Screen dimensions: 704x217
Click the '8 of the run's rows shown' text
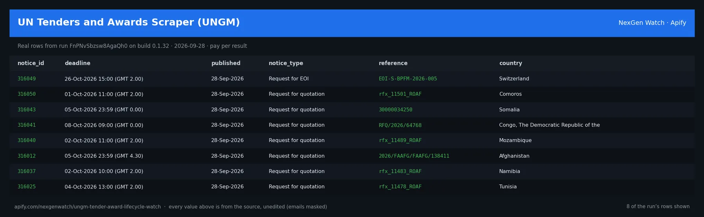(x=658, y=206)
